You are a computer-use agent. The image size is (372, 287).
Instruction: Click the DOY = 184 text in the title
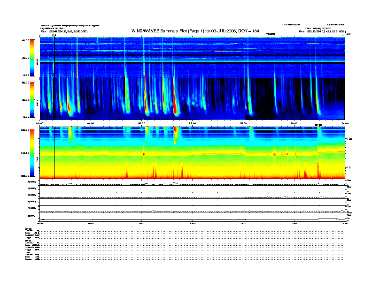(248, 31)
